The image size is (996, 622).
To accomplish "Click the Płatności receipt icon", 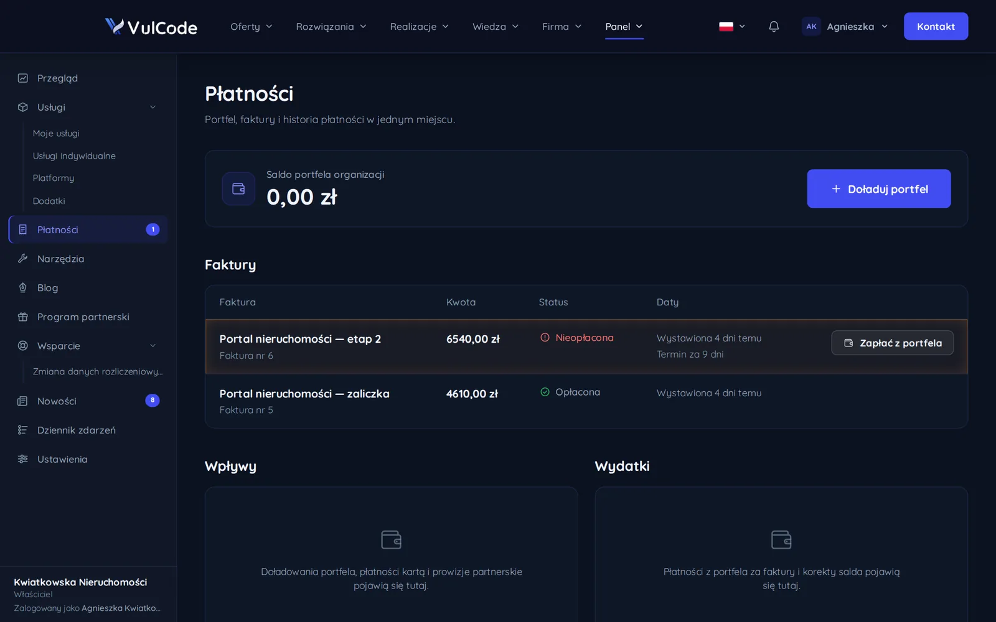I will (23, 230).
